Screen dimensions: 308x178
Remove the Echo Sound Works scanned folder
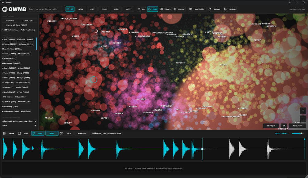point(35,121)
